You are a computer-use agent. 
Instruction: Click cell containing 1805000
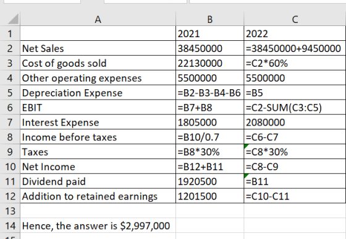coord(210,123)
